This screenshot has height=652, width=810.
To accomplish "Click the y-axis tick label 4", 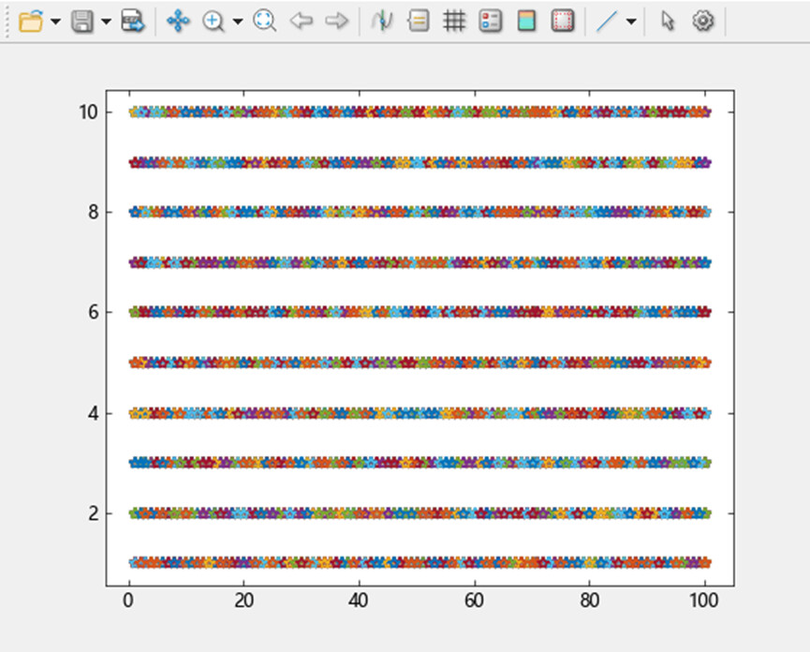I will tap(94, 413).
